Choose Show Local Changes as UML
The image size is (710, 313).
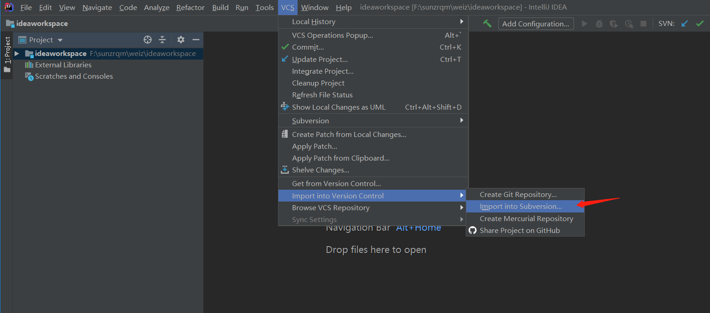click(373, 107)
